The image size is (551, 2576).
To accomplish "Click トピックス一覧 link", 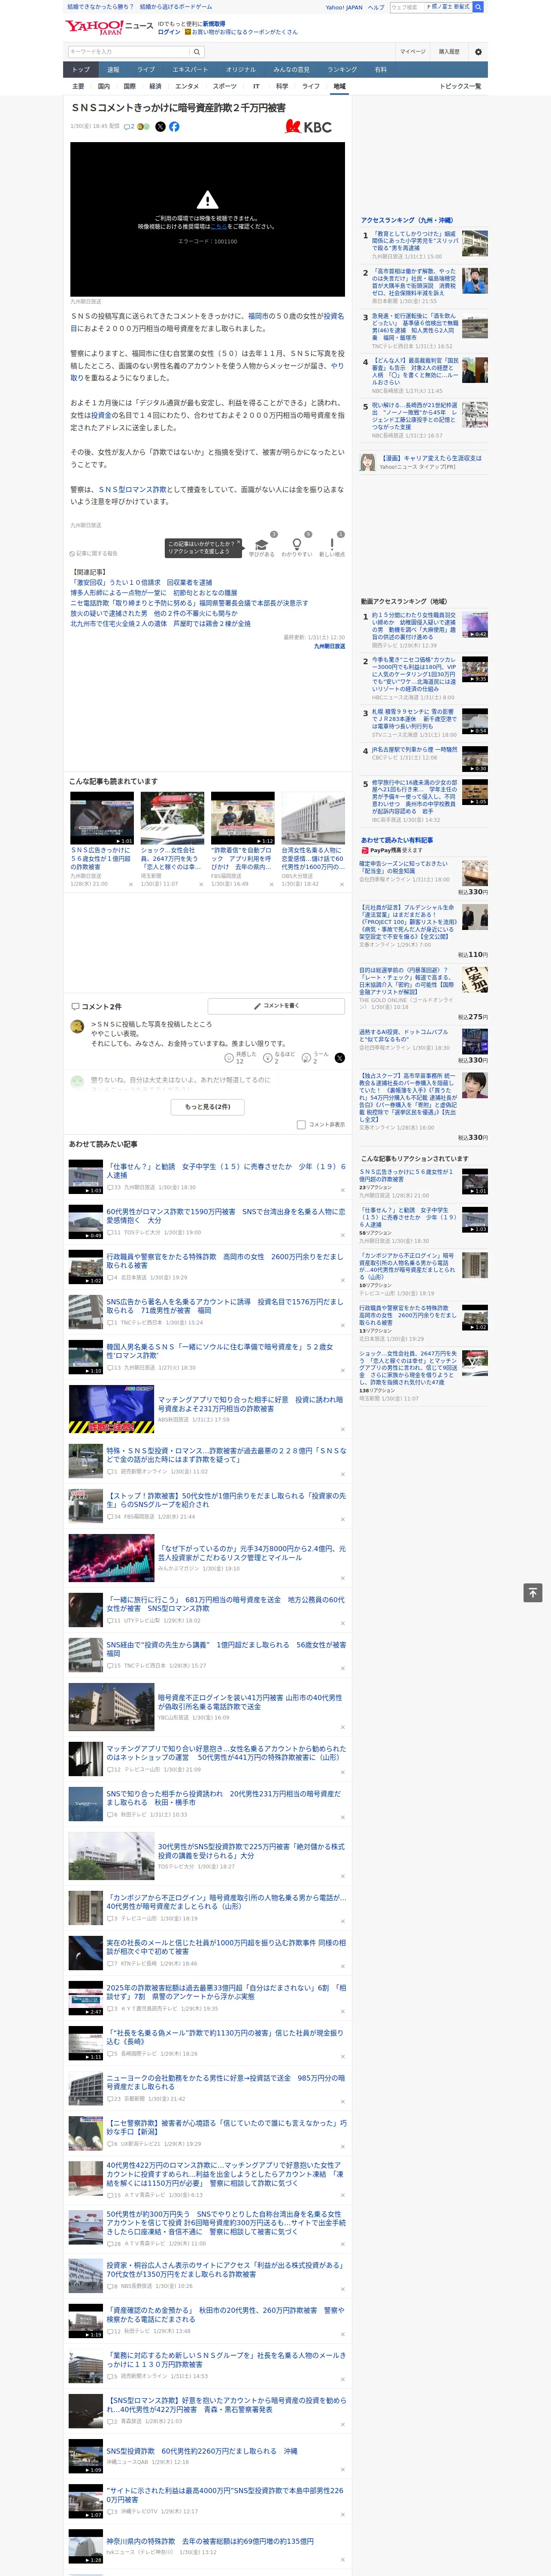I will pos(460,86).
